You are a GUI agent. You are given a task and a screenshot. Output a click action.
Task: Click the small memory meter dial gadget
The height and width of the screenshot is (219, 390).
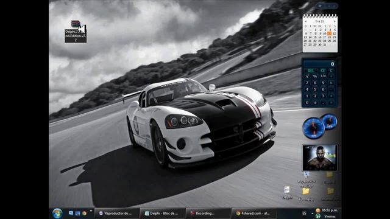330,122
